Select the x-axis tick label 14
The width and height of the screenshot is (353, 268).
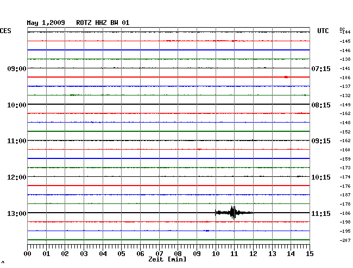(x=291, y=254)
